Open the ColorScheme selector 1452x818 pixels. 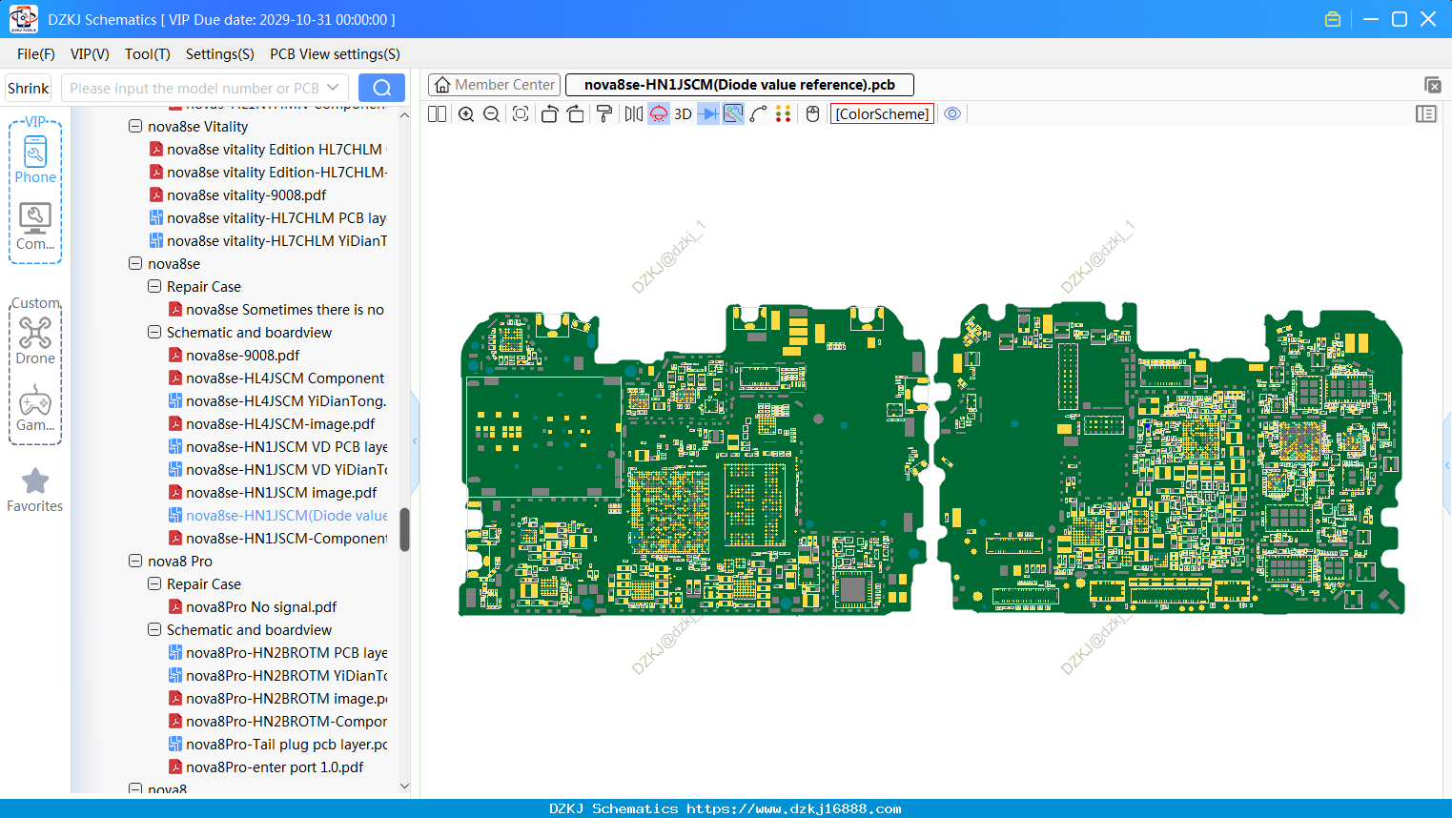pyautogui.click(x=882, y=113)
